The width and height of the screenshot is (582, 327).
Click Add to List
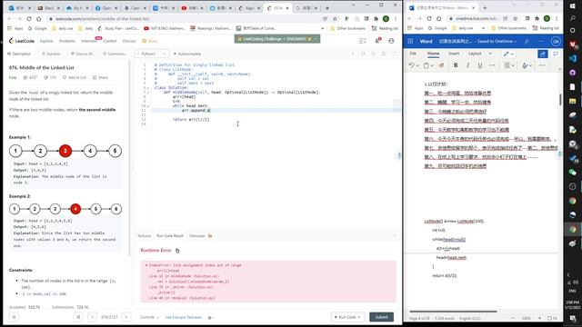pyautogui.click(x=75, y=77)
